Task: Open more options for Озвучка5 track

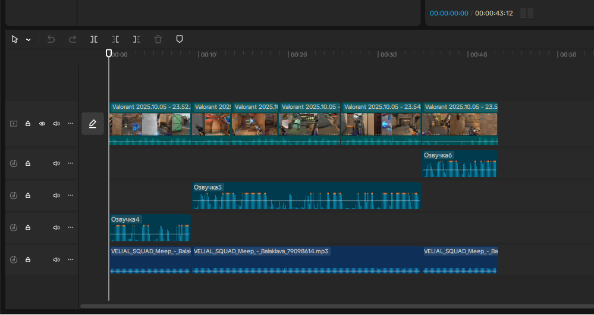Action: coord(71,196)
